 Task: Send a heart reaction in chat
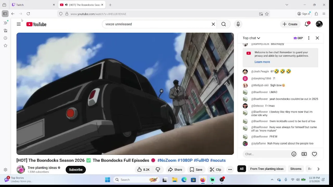[x=315, y=154]
